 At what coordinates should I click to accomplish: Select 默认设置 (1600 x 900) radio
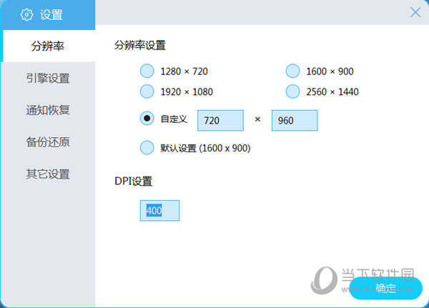tap(147, 148)
